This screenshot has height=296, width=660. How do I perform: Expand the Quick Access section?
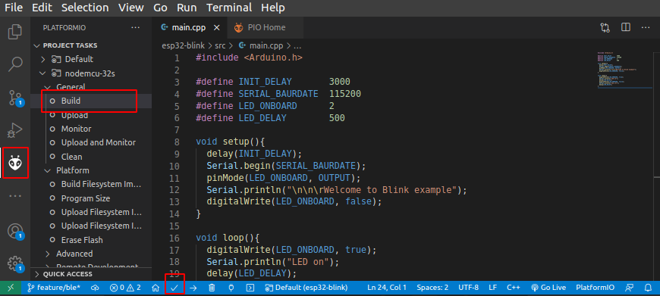click(x=68, y=274)
